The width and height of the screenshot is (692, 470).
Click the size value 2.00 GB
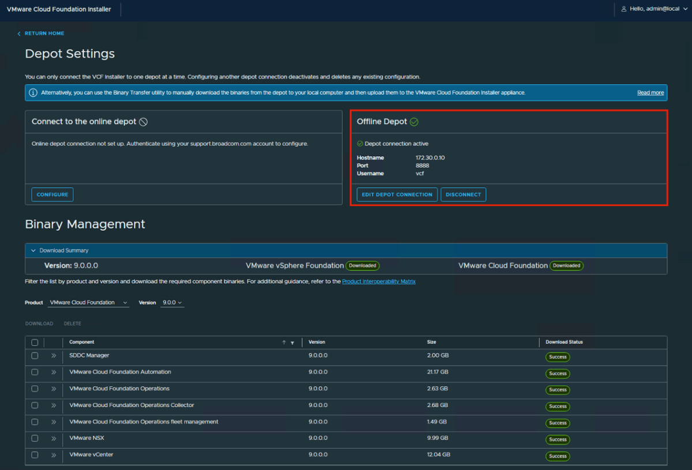(438, 356)
